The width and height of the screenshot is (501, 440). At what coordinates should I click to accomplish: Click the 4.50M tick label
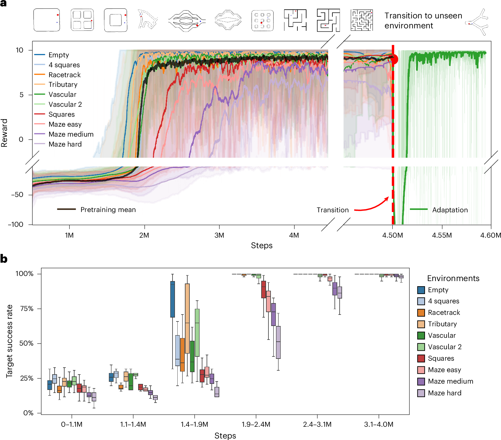click(392, 236)
